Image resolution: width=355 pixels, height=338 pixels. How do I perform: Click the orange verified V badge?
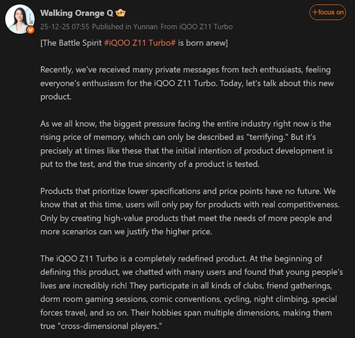(30, 30)
